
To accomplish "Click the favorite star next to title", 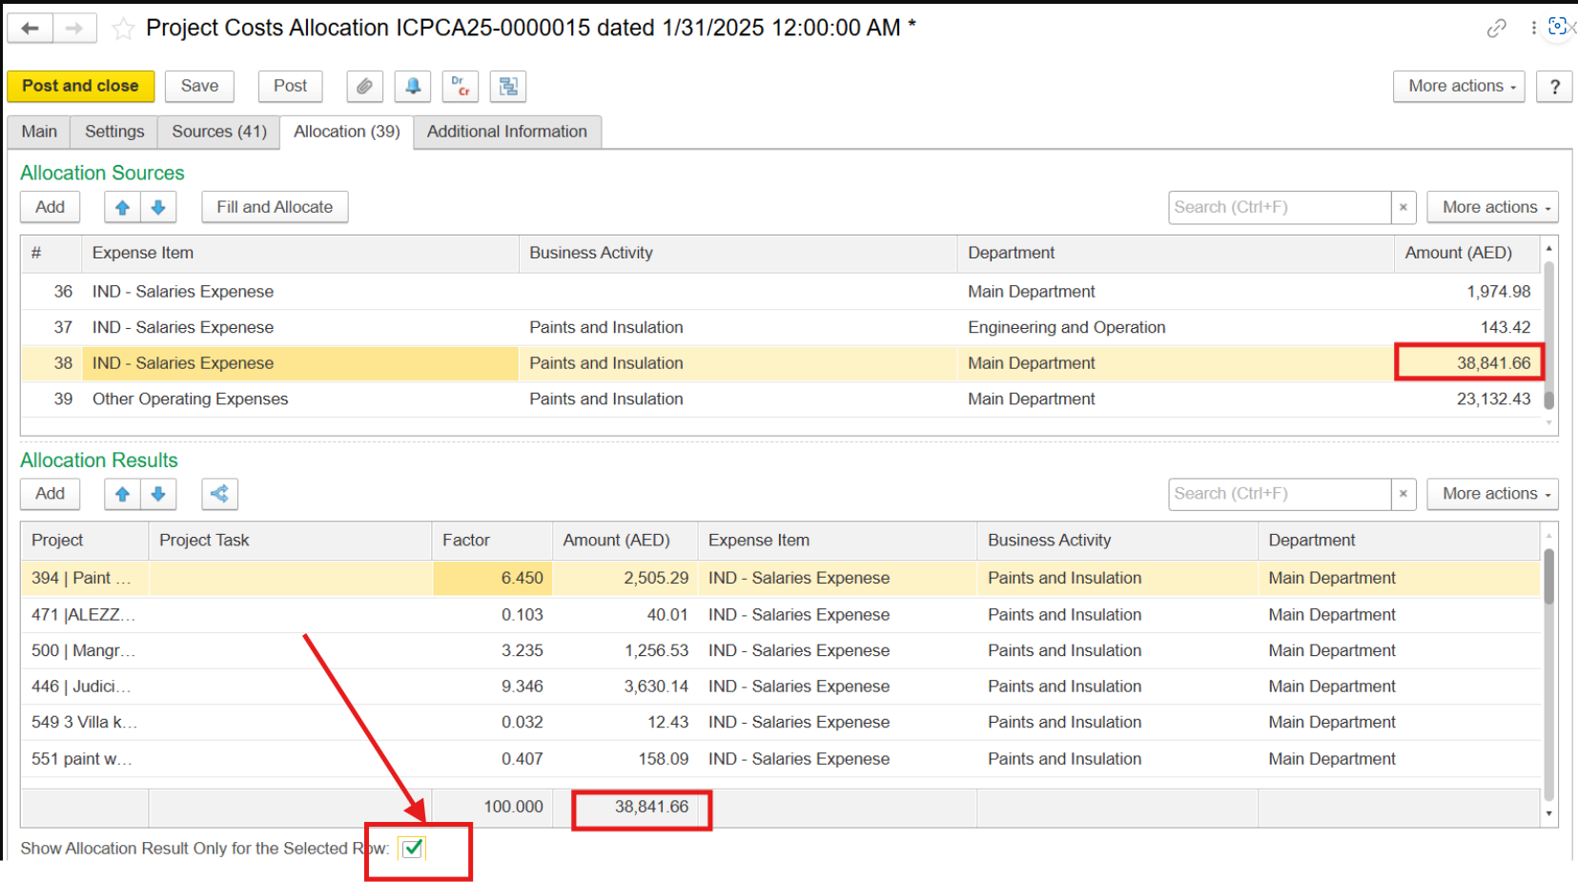I will click(x=123, y=29).
